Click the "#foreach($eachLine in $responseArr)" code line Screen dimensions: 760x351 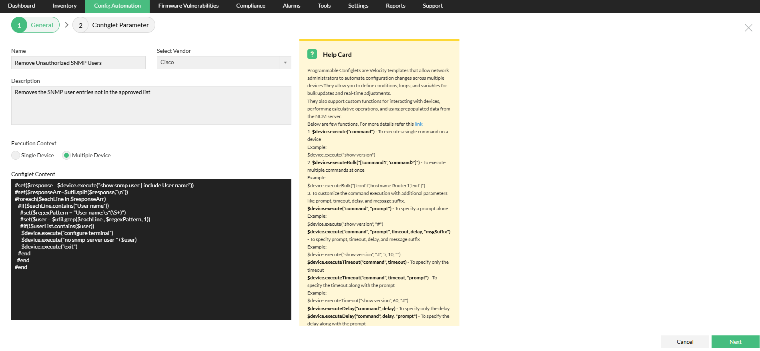[x=60, y=199]
